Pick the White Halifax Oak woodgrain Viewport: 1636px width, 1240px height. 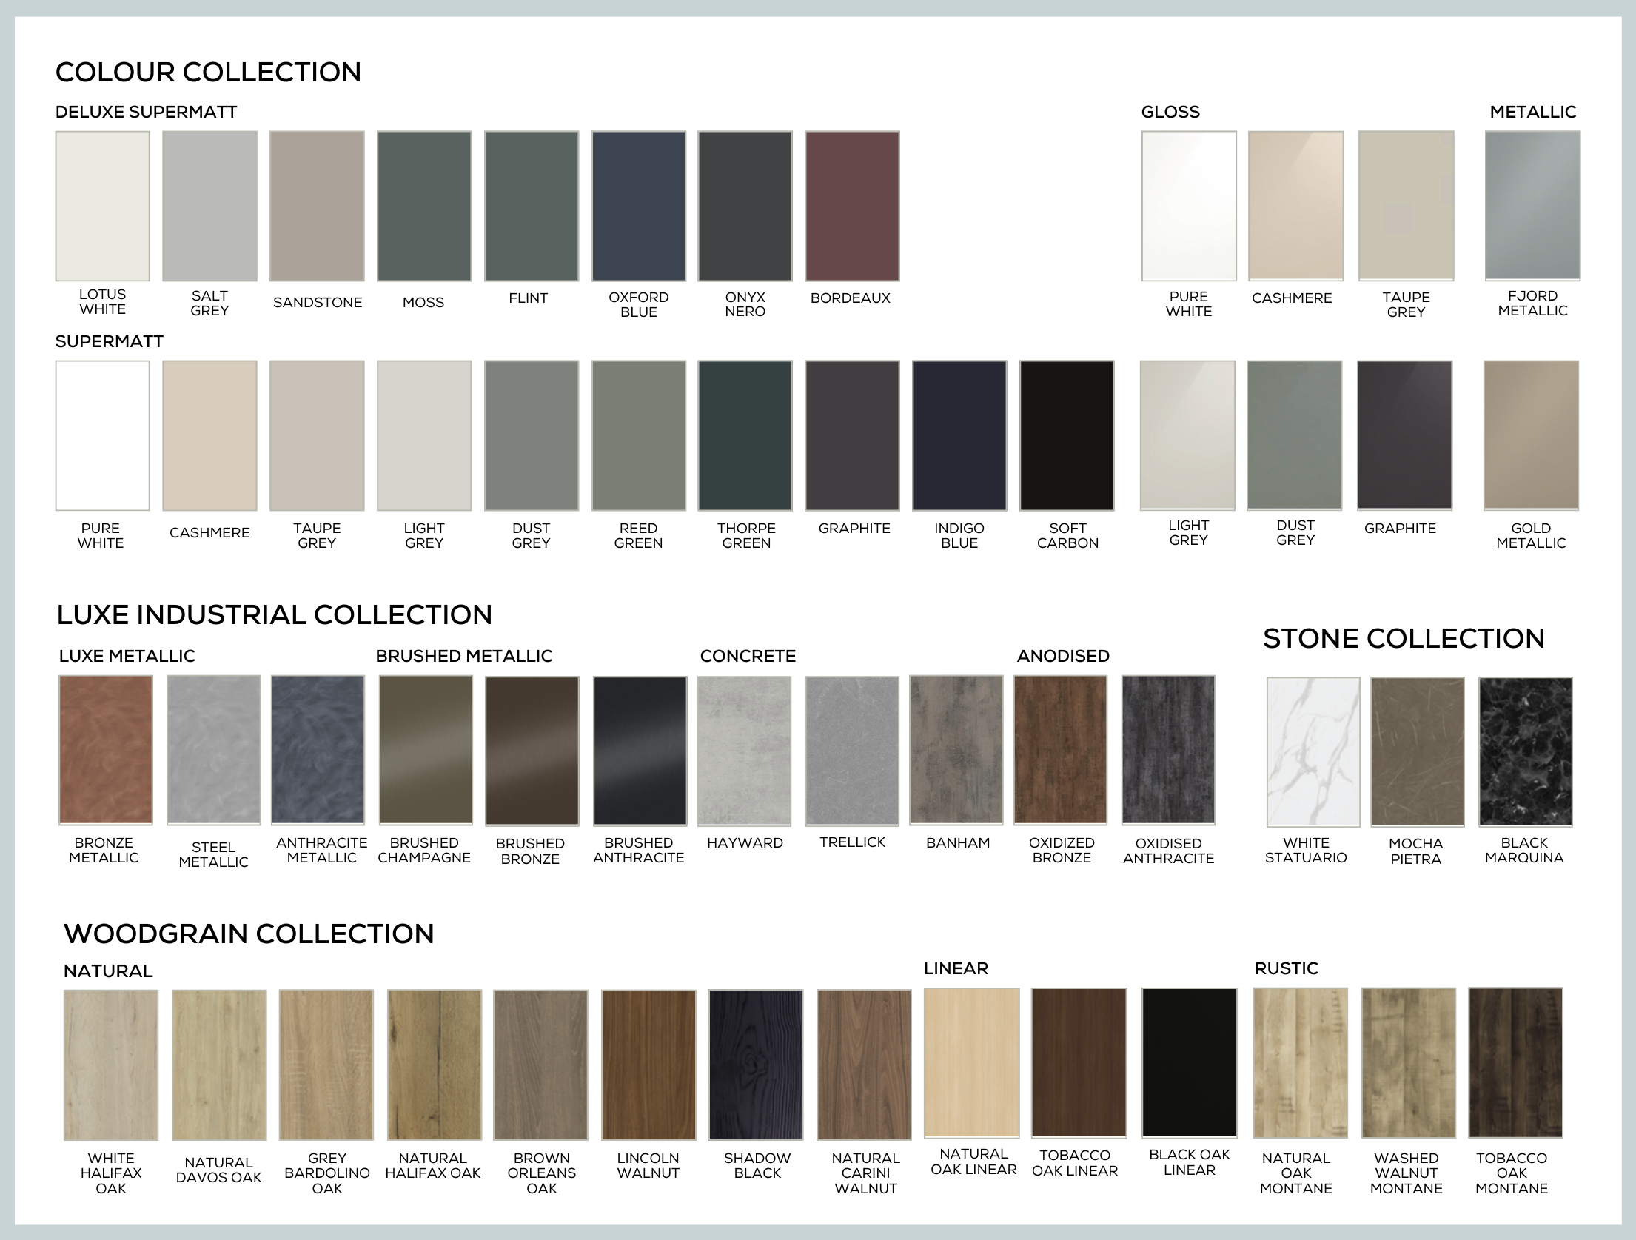pos(111,1064)
